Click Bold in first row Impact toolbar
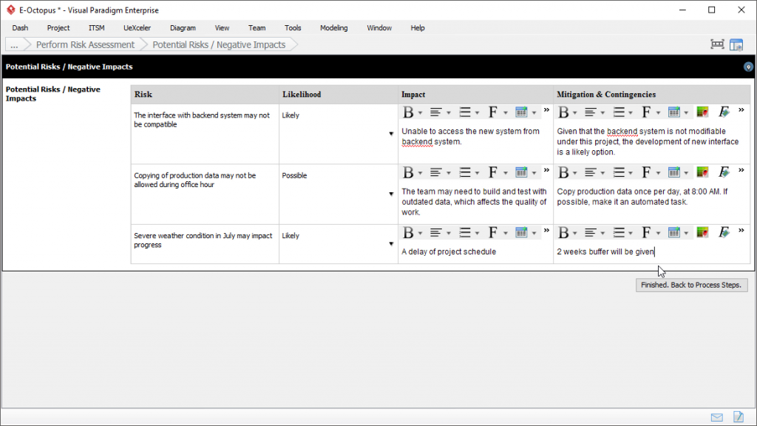This screenshot has width=757, height=426. click(408, 112)
